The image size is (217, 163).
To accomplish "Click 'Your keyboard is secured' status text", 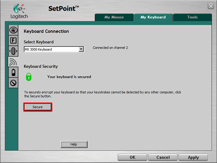I will coord(69,77).
